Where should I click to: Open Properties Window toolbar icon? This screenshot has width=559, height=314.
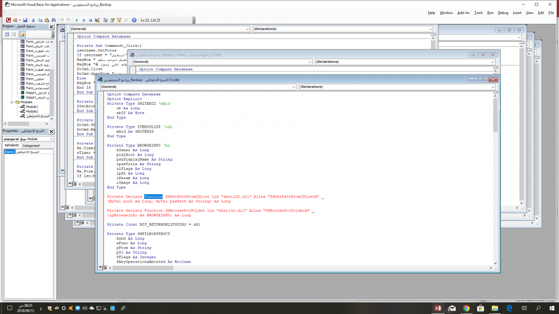point(112,20)
